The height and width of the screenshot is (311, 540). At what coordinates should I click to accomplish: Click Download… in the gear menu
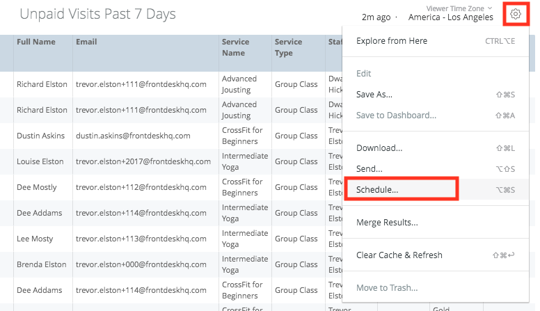[x=379, y=148]
